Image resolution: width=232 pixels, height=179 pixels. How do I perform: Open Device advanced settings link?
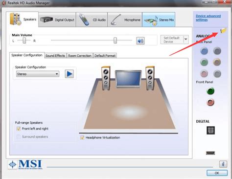208,18
